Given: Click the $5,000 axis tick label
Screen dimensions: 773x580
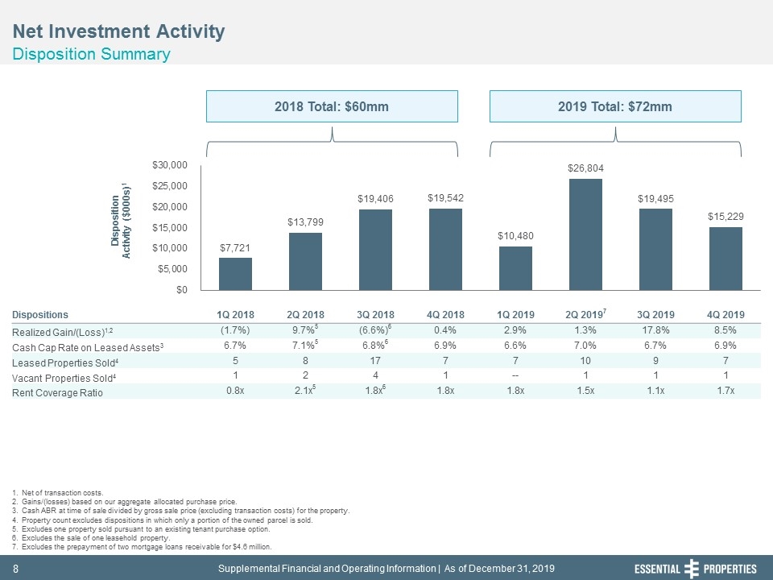Looking at the screenshot, I should [172, 269].
